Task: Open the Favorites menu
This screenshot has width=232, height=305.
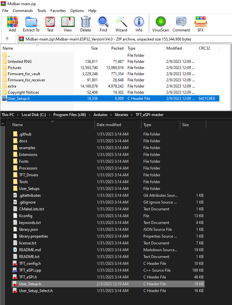Action: click(58, 10)
